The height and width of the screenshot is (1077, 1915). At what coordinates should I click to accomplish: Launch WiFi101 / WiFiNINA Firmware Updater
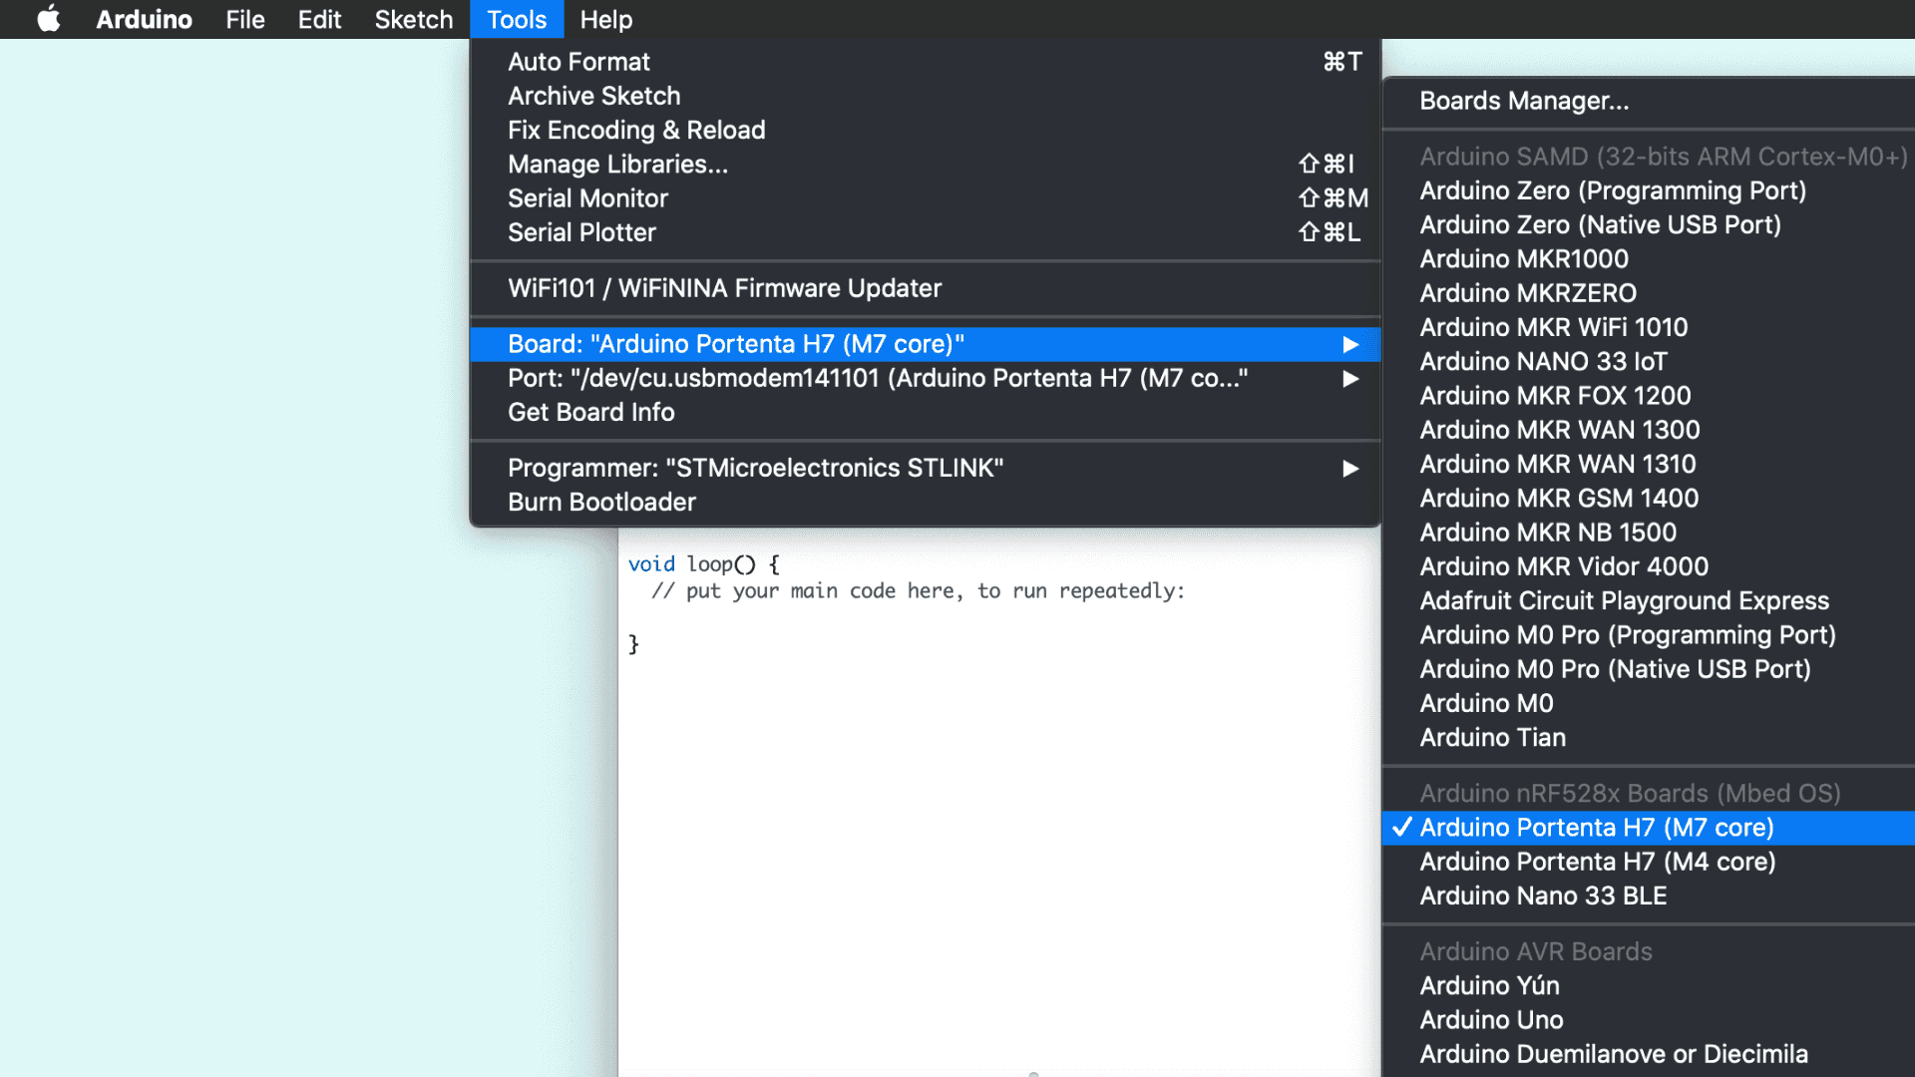click(724, 288)
